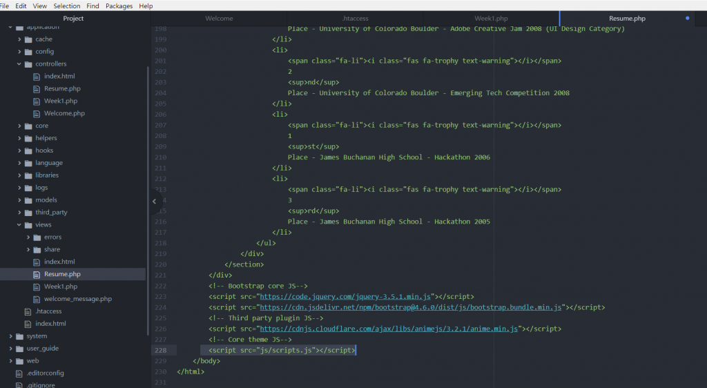
Task: Open the File menu
Action: pos(5,6)
